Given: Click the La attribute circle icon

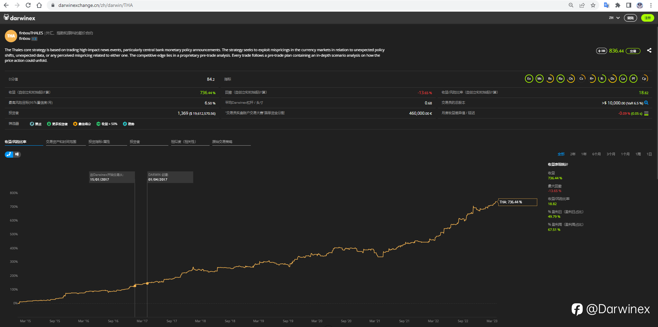Looking at the screenshot, I should pyautogui.click(x=623, y=79).
